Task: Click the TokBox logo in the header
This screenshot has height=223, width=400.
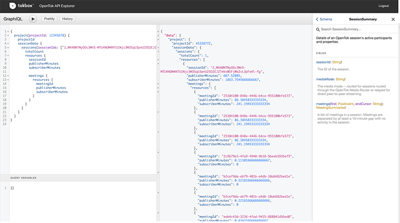Action: [x=21, y=6]
